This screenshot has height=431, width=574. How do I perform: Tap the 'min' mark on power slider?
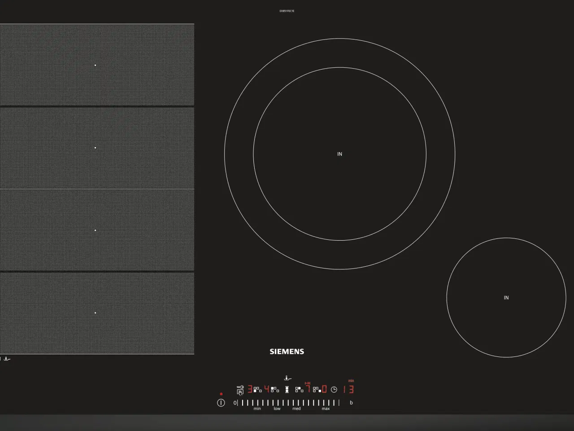[257, 403]
